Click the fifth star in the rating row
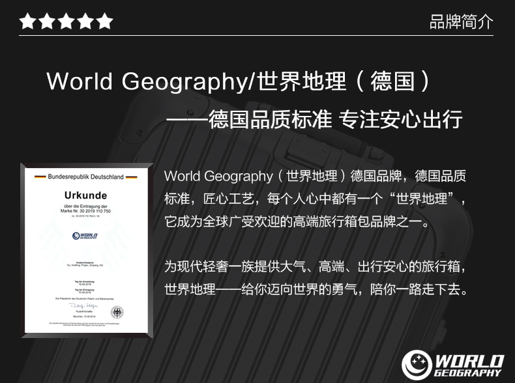515x383 pixels. [x=104, y=21]
